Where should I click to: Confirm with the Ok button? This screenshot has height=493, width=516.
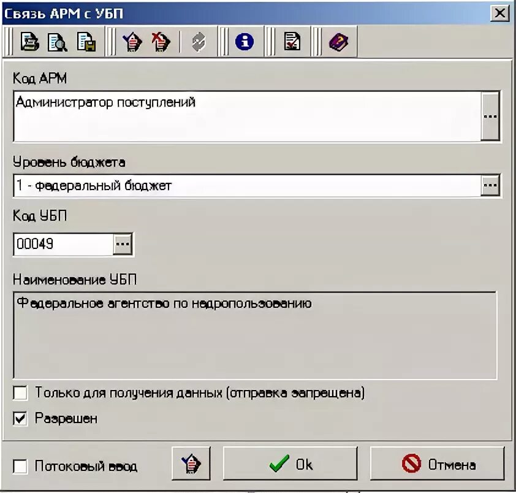click(x=290, y=464)
